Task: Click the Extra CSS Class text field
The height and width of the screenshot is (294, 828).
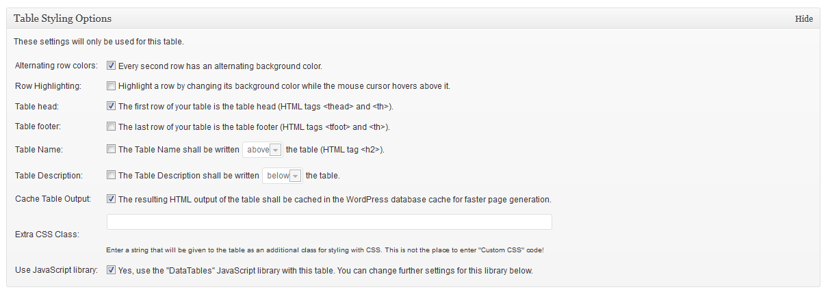Action: pyautogui.click(x=329, y=222)
